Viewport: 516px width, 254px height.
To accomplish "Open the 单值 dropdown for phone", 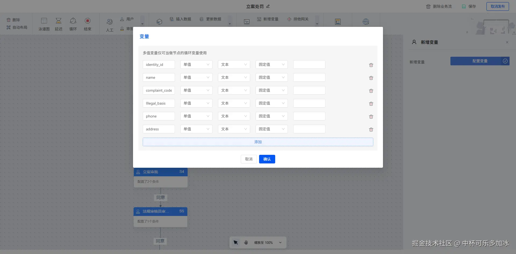I will click(196, 116).
